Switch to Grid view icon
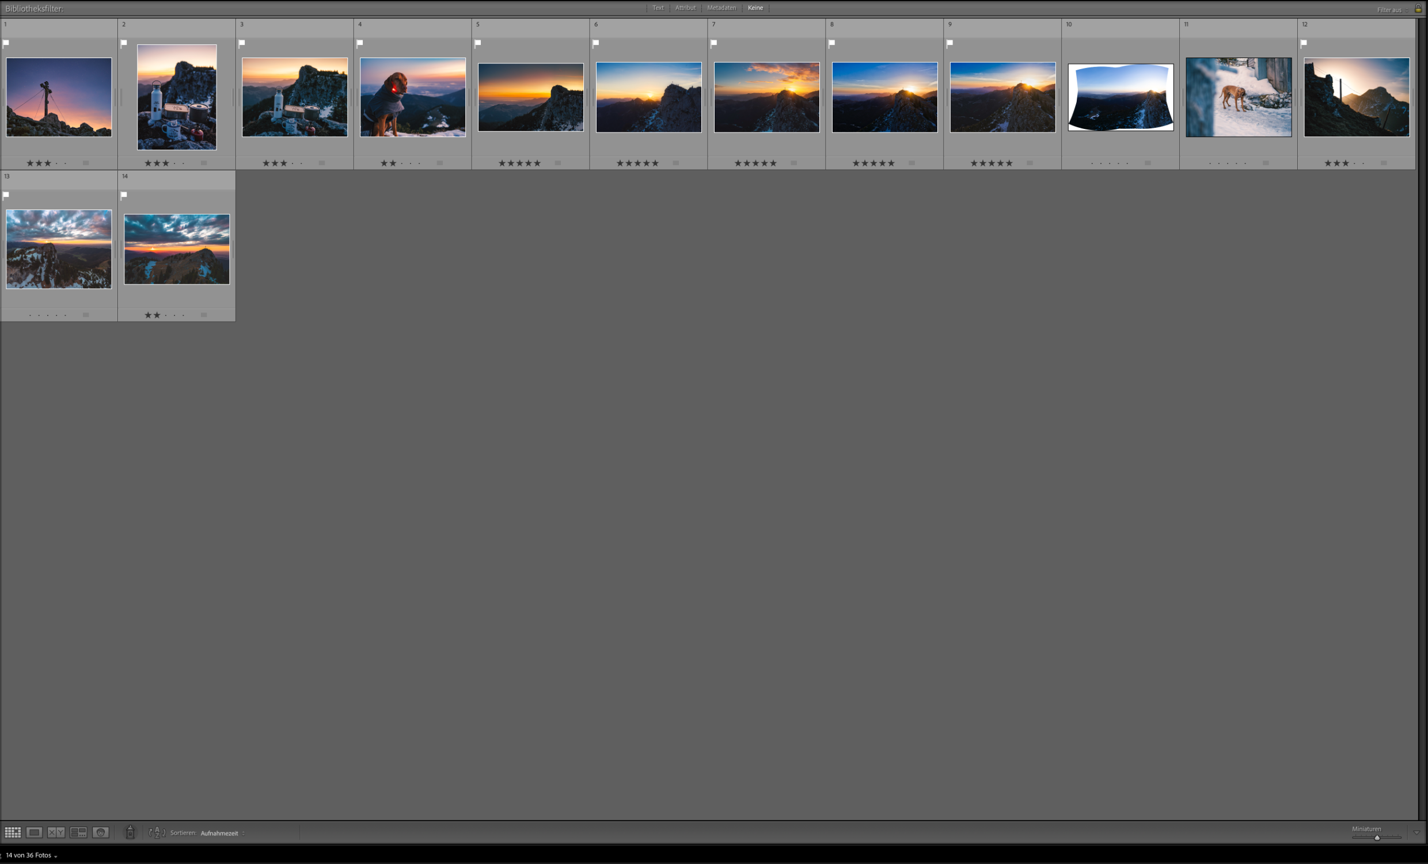Image resolution: width=1428 pixels, height=864 pixels. [x=13, y=833]
